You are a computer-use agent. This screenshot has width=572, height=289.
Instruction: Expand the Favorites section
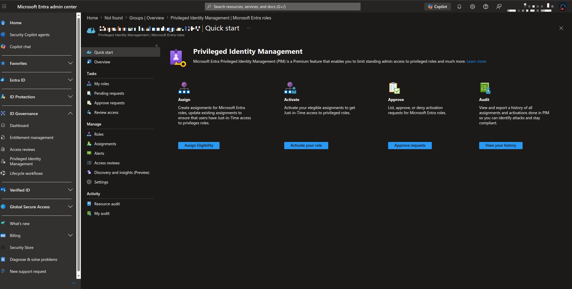(70, 63)
